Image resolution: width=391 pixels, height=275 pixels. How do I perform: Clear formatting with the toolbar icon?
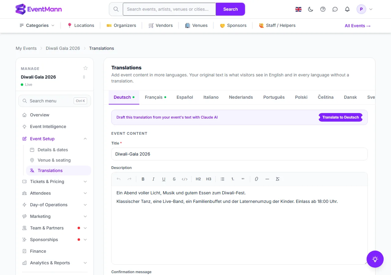[x=278, y=179]
